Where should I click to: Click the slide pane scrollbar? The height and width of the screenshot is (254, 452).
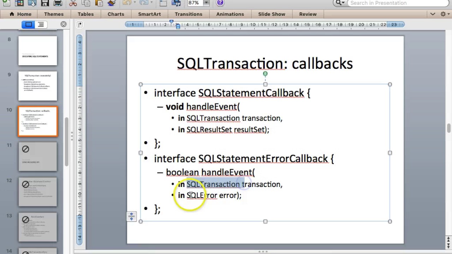pyautogui.click(x=67, y=141)
